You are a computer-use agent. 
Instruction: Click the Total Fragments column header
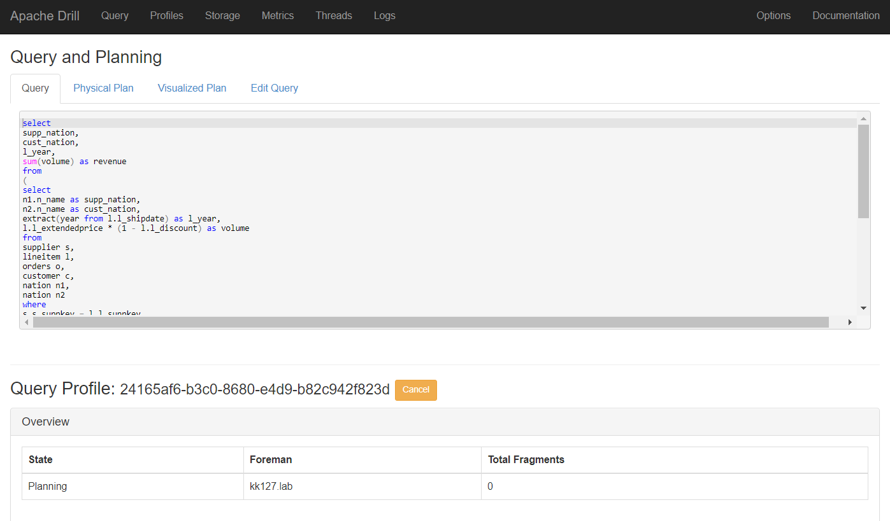point(674,460)
